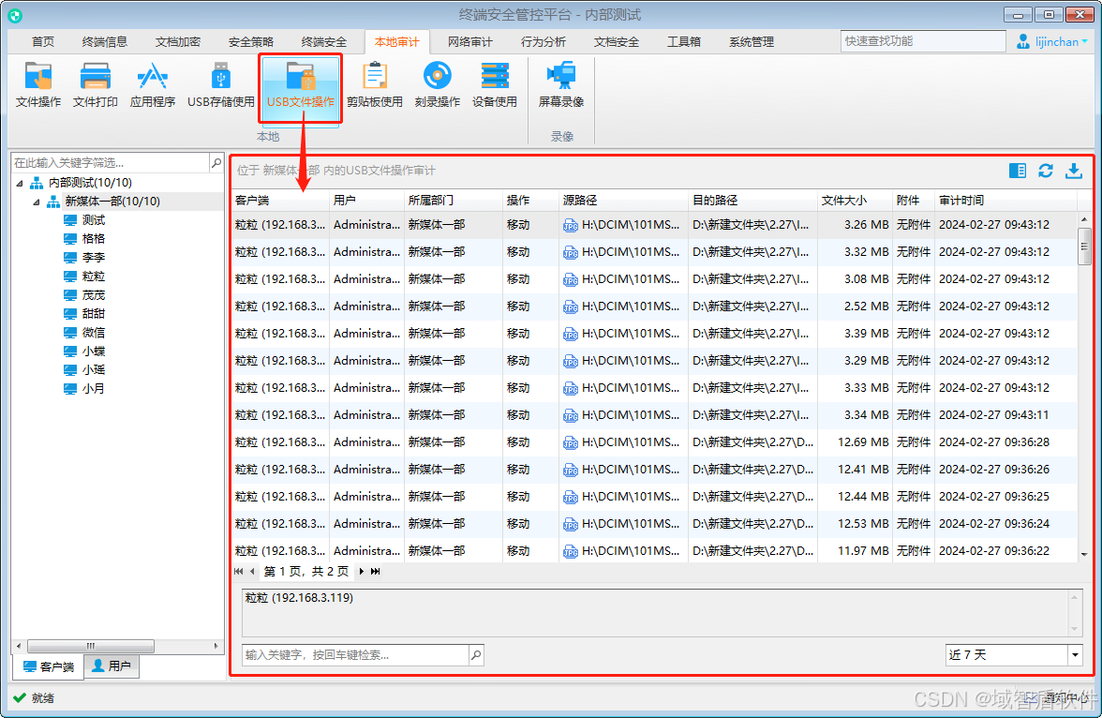Switch to the 安全策略 tab
This screenshot has width=1102, height=718.
251,41
